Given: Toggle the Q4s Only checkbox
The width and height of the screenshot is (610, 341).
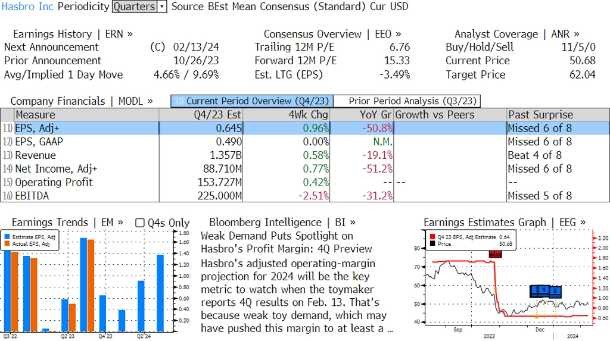Looking at the screenshot, I should (x=139, y=223).
